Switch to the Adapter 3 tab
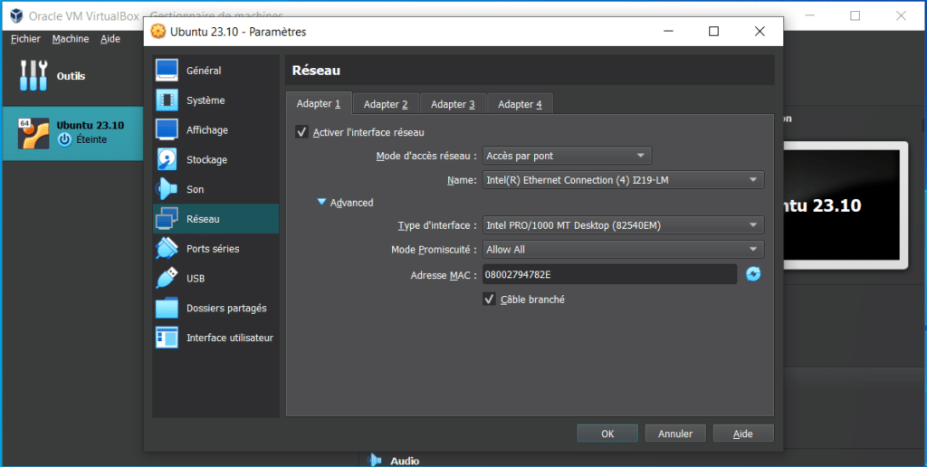 click(453, 104)
